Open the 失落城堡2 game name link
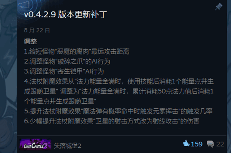 [67, 146]
